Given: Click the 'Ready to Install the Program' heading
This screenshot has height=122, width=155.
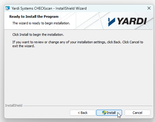Looking at the screenshot, I should click(x=34, y=17).
